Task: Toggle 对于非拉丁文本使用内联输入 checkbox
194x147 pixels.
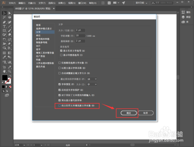Action: tap(59, 95)
